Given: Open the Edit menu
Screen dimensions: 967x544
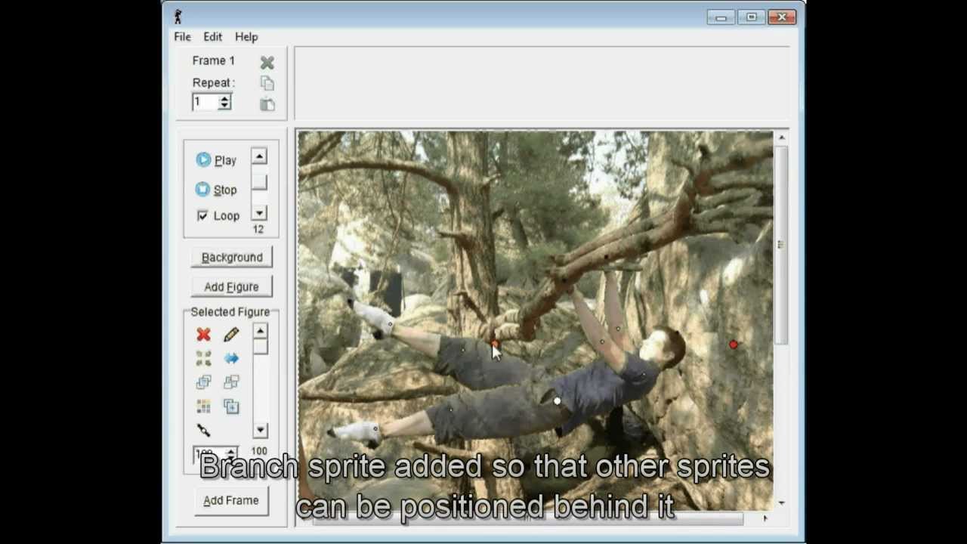Looking at the screenshot, I should (x=213, y=36).
